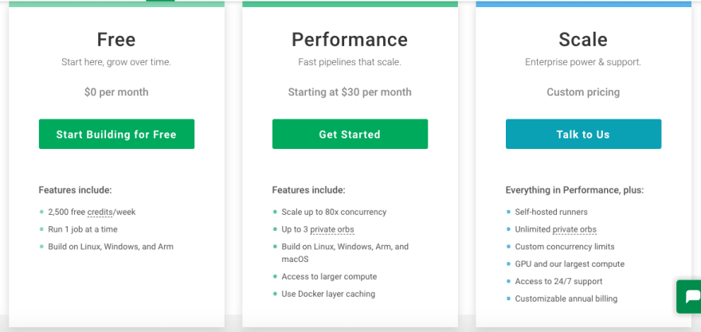The height and width of the screenshot is (332, 701).
Task: Click Run 1 job at a time item
Action: click(x=83, y=229)
